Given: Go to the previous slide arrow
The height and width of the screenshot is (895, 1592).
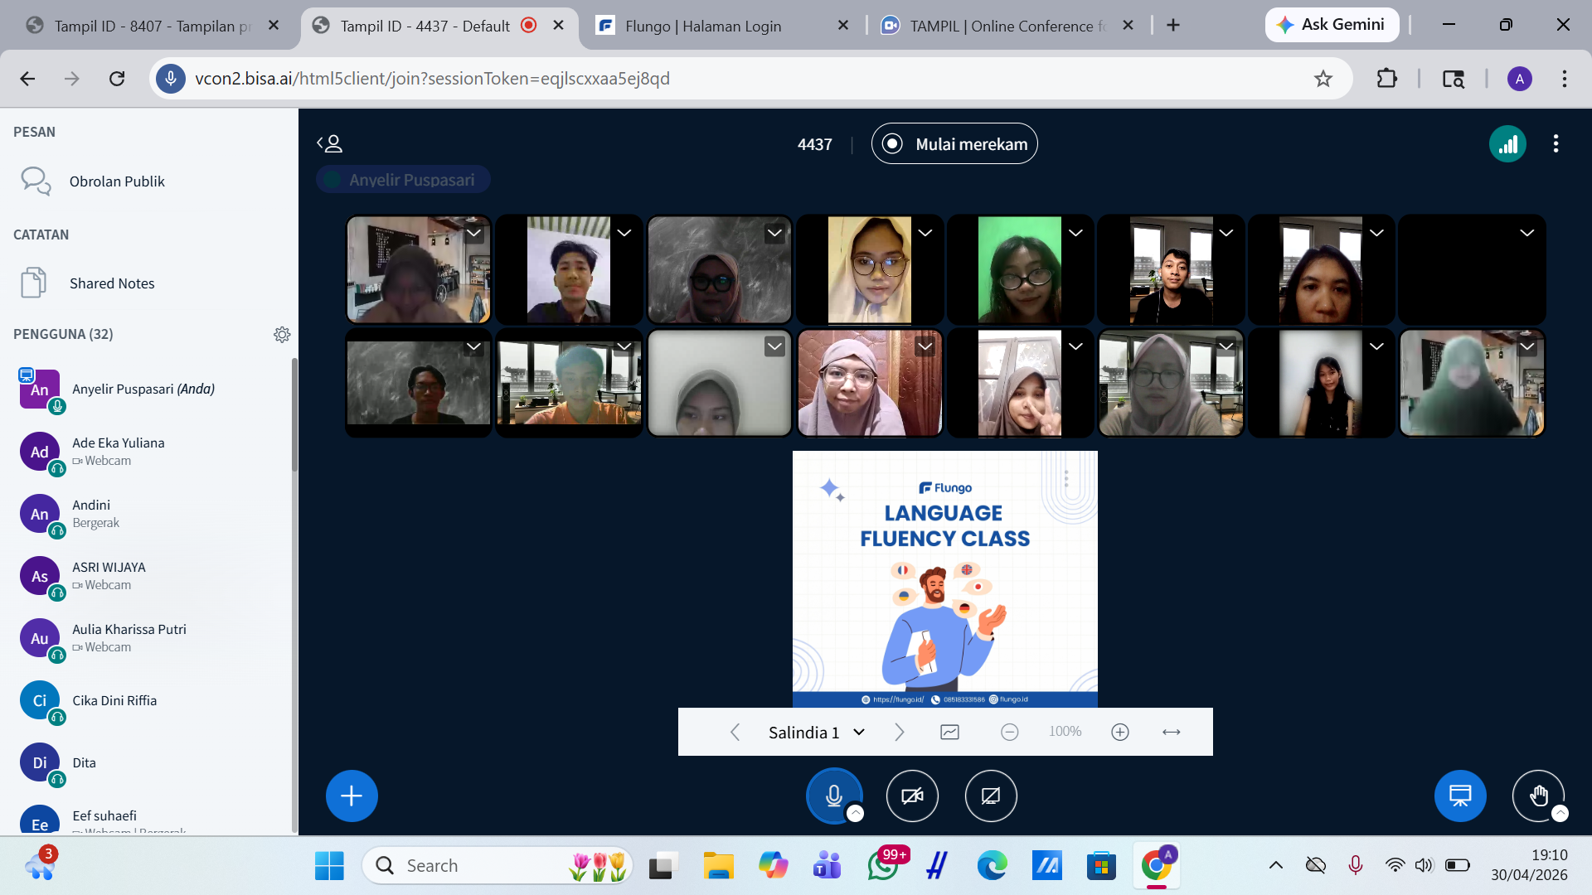Looking at the screenshot, I should [x=735, y=733].
